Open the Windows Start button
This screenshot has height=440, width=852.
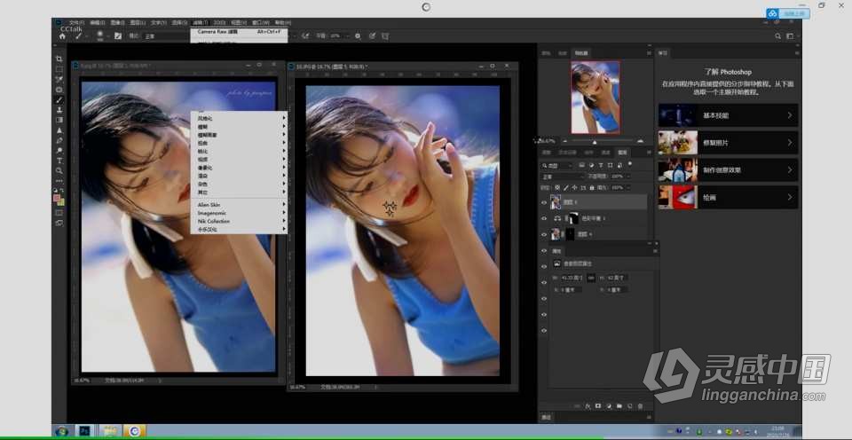(x=62, y=431)
